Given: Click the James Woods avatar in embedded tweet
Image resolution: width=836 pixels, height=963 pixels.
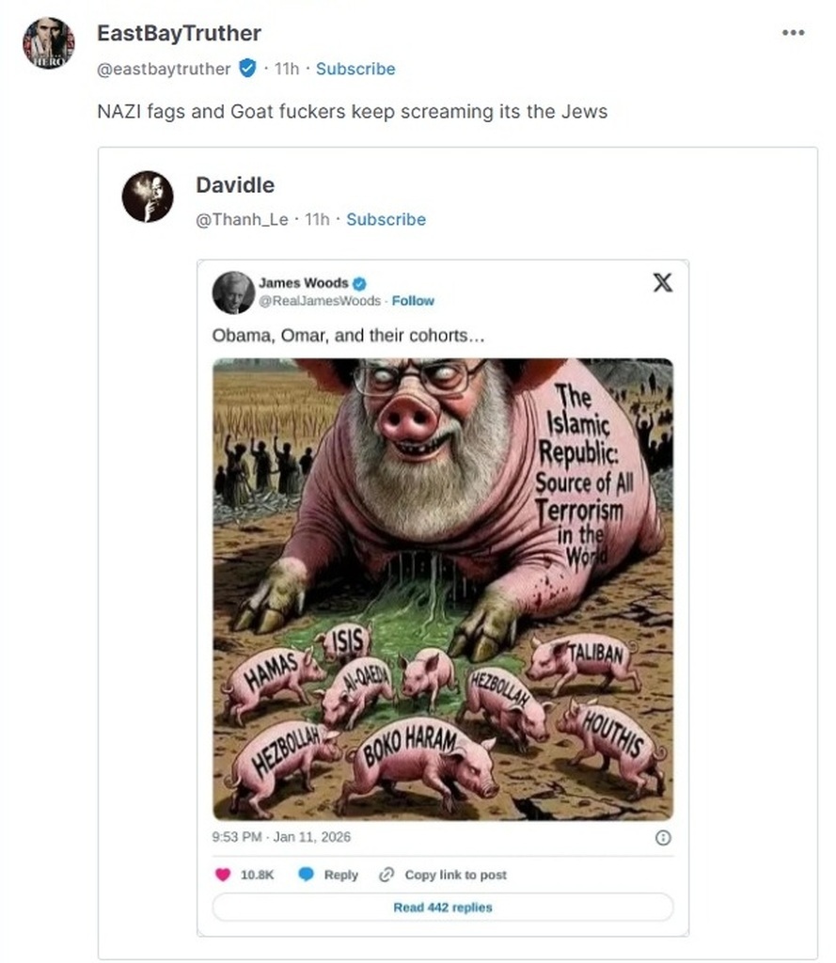Looking at the screenshot, I should point(233,292).
